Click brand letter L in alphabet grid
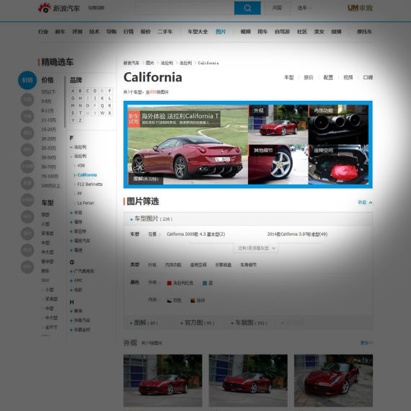 click(110, 98)
